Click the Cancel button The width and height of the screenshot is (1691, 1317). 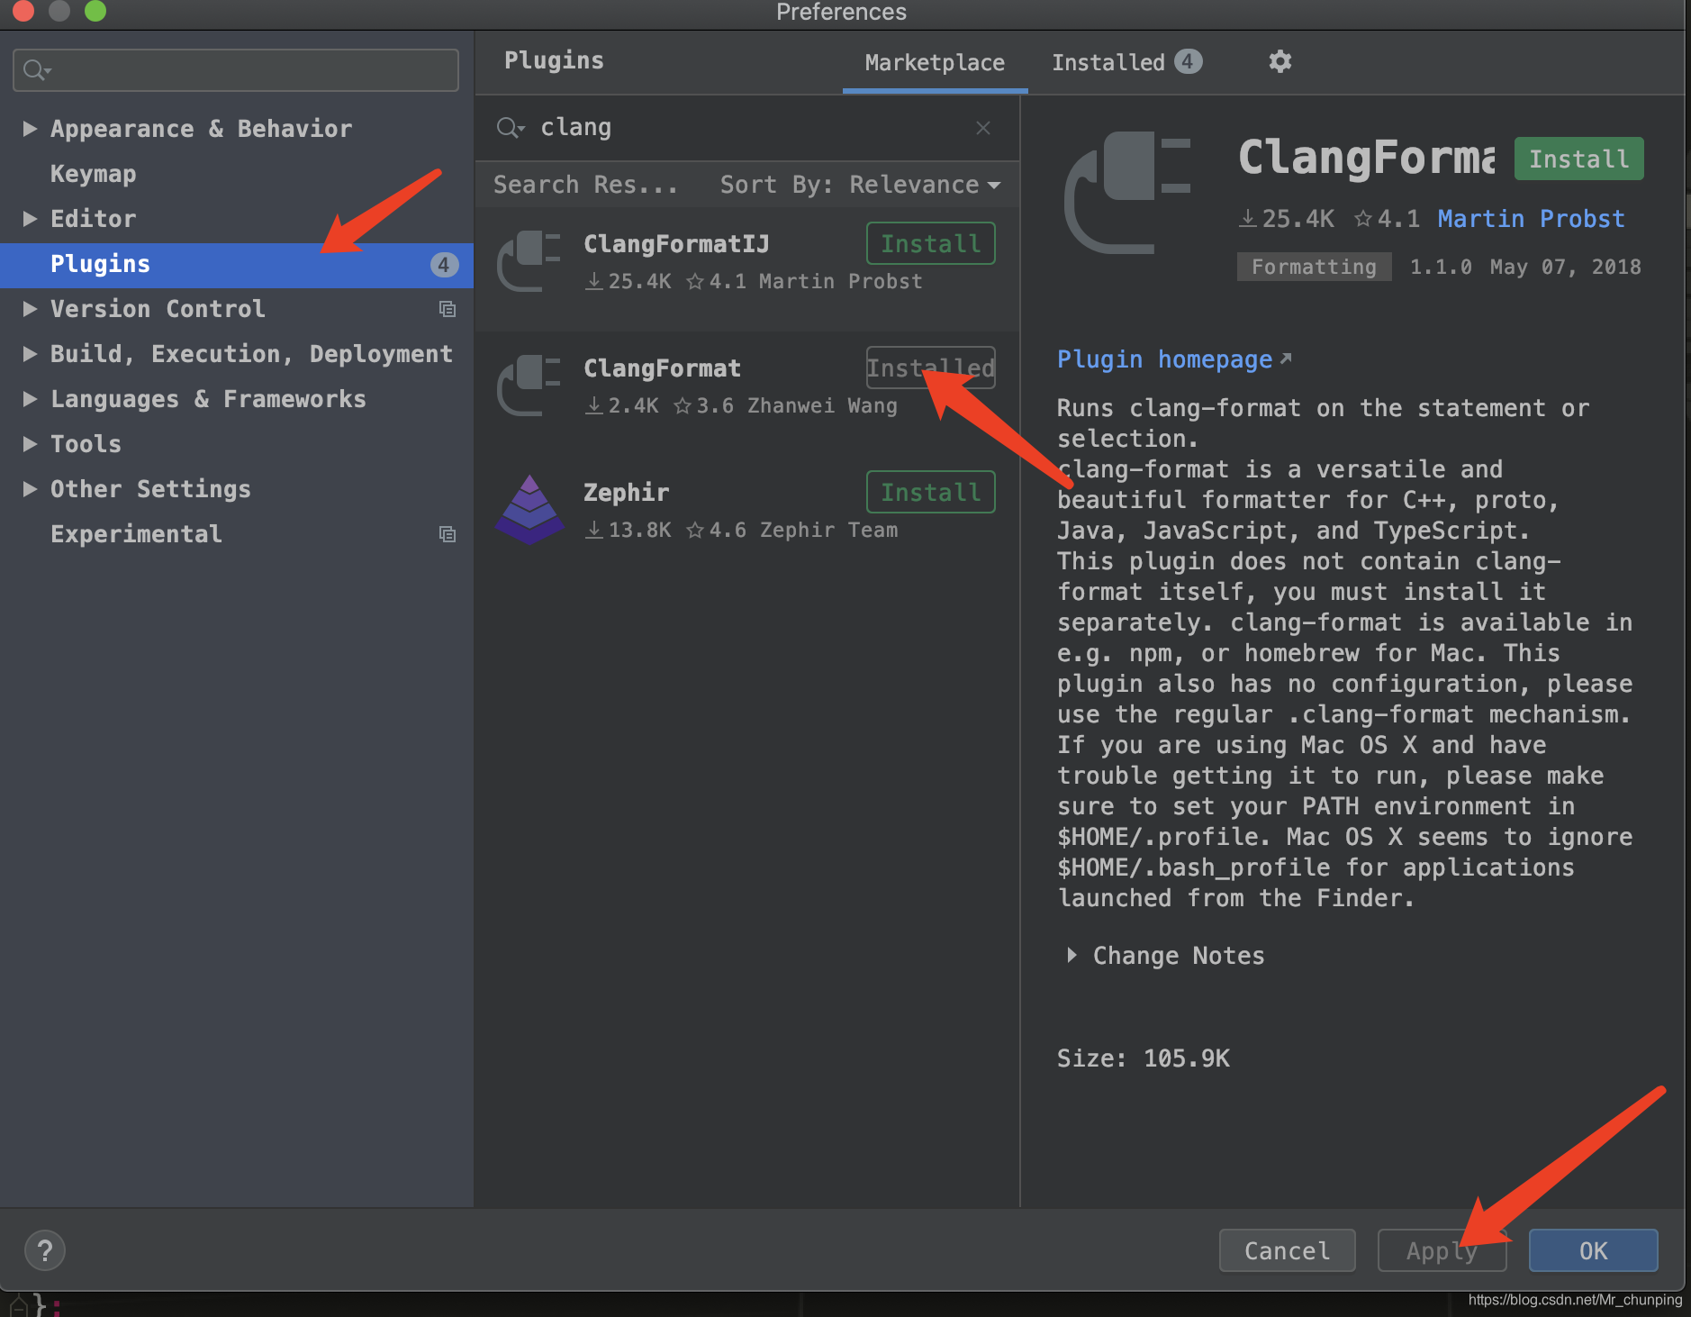[x=1287, y=1250]
